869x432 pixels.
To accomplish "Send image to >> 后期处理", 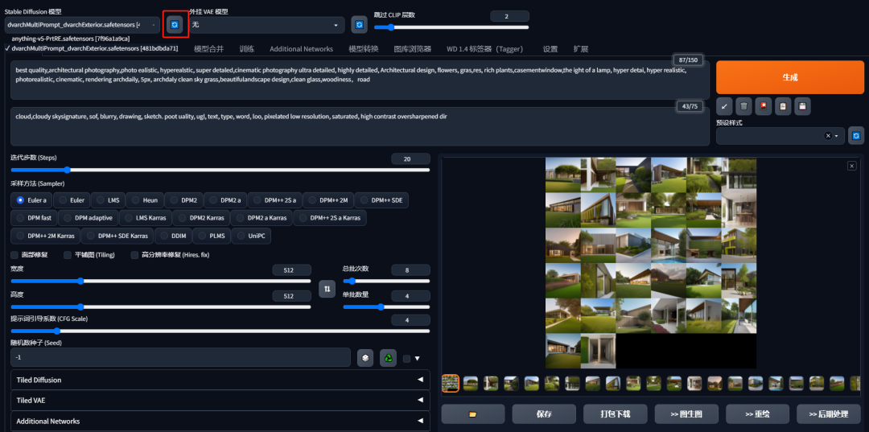I will tap(829, 413).
